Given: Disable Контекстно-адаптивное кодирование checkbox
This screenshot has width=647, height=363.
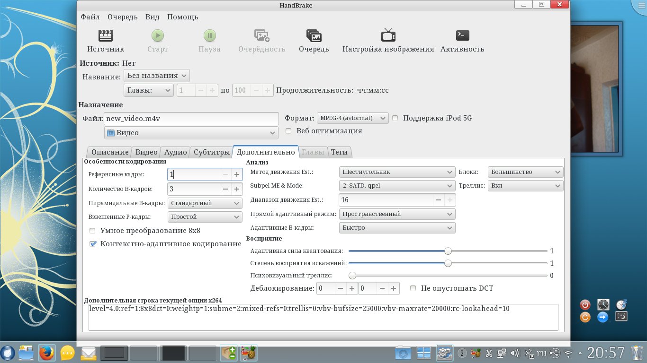Looking at the screenshot, I should coord(92,244).
